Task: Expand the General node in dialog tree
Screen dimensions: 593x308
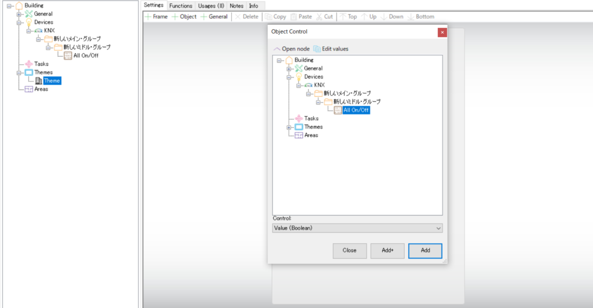Action: pyautogui.click(x=290, y=68)
